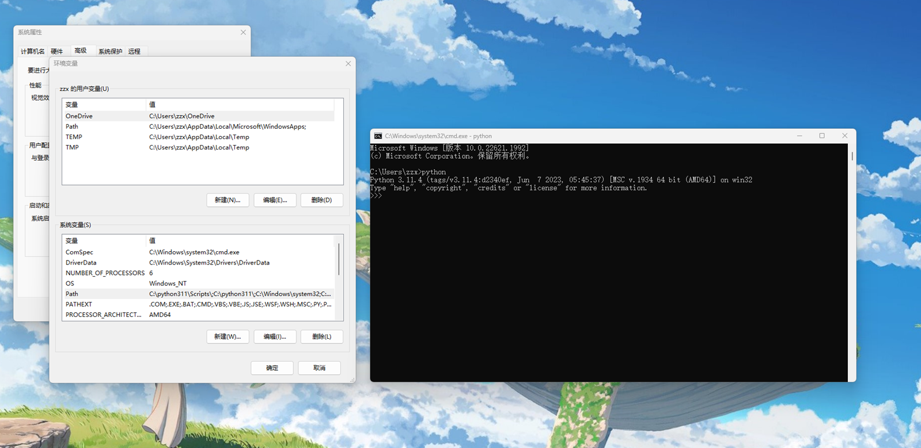Click the 变量 column header in user variables
This screenshot has width=921, height=448.
(x=104, y=105)
